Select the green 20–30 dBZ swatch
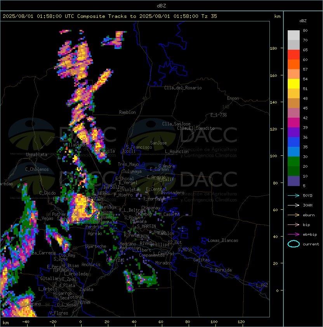Image resolution: width=323 pixels, height=327 pixels. (x=293, y=162)
